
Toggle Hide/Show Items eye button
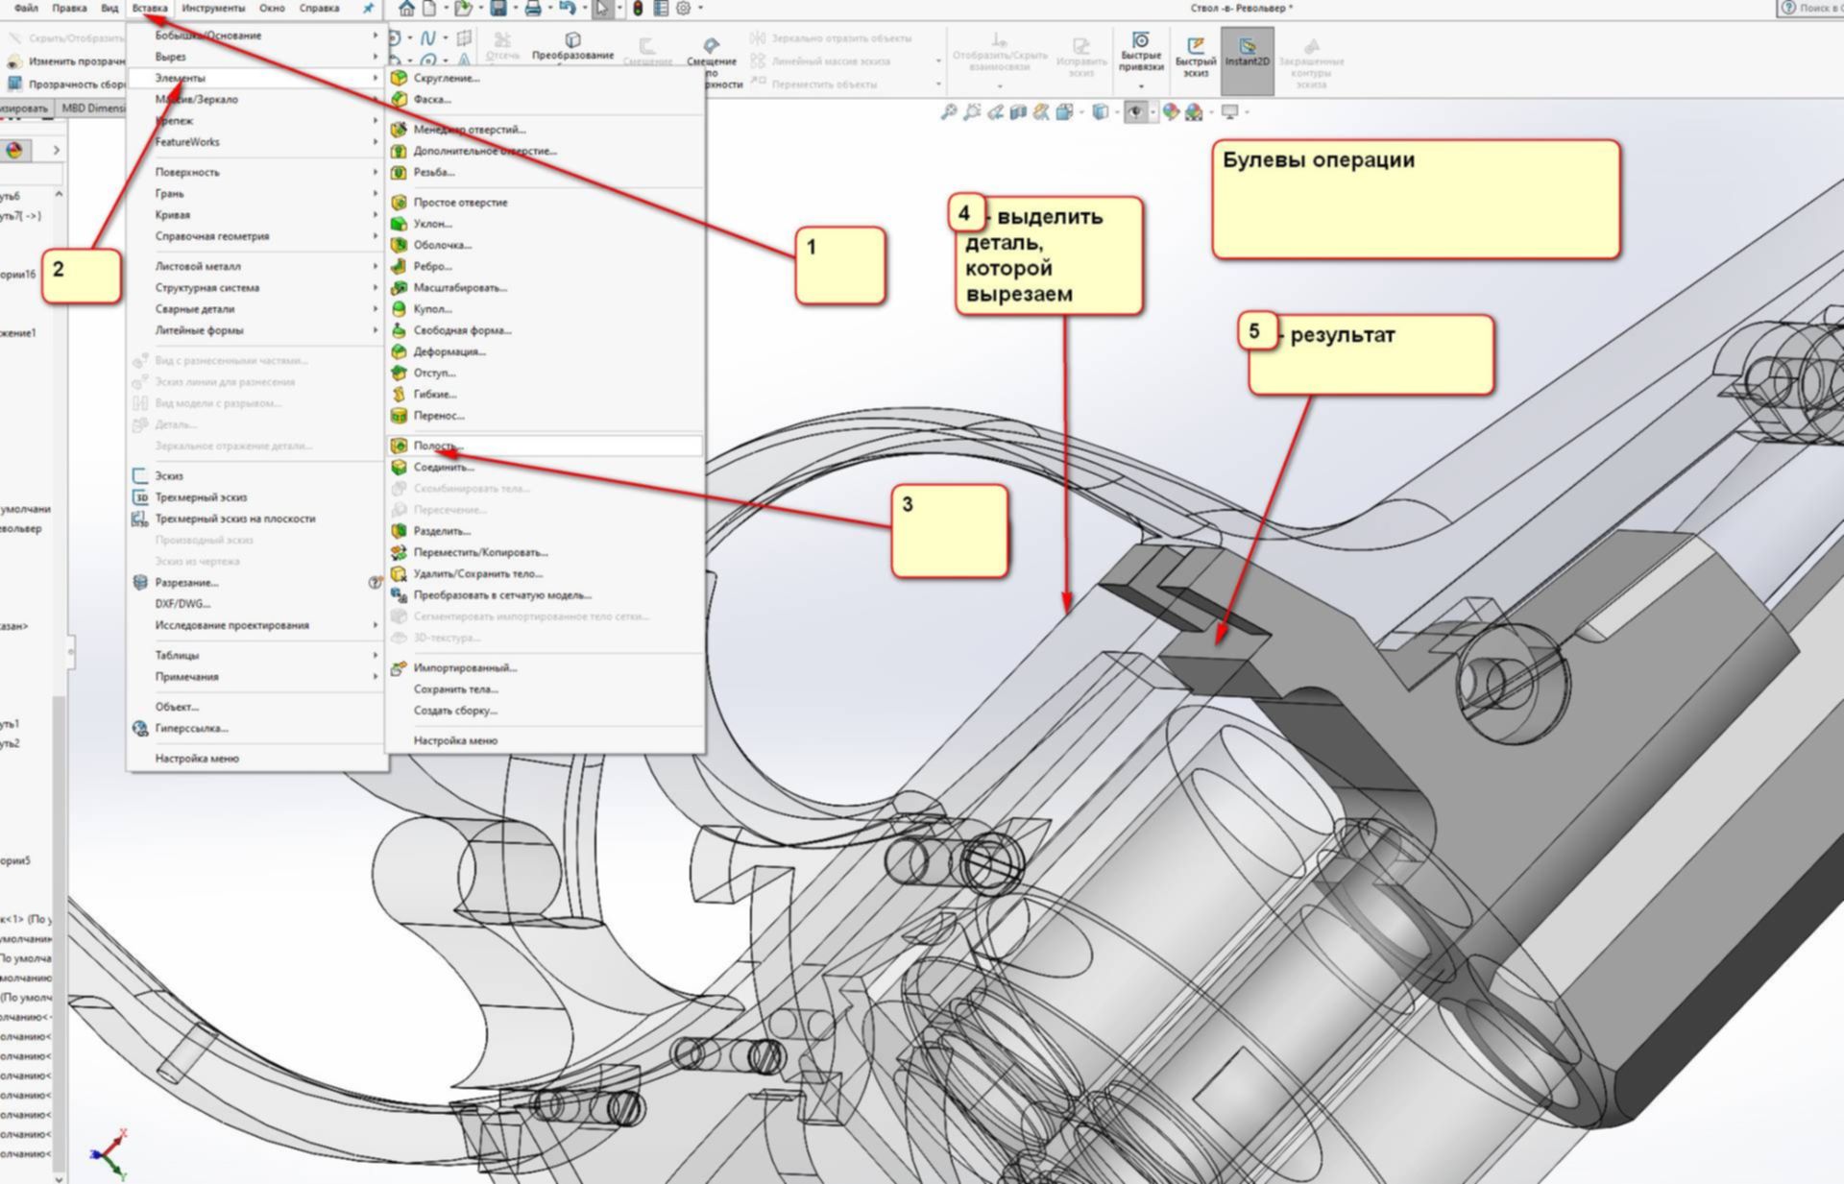[x=1136, y=112]
